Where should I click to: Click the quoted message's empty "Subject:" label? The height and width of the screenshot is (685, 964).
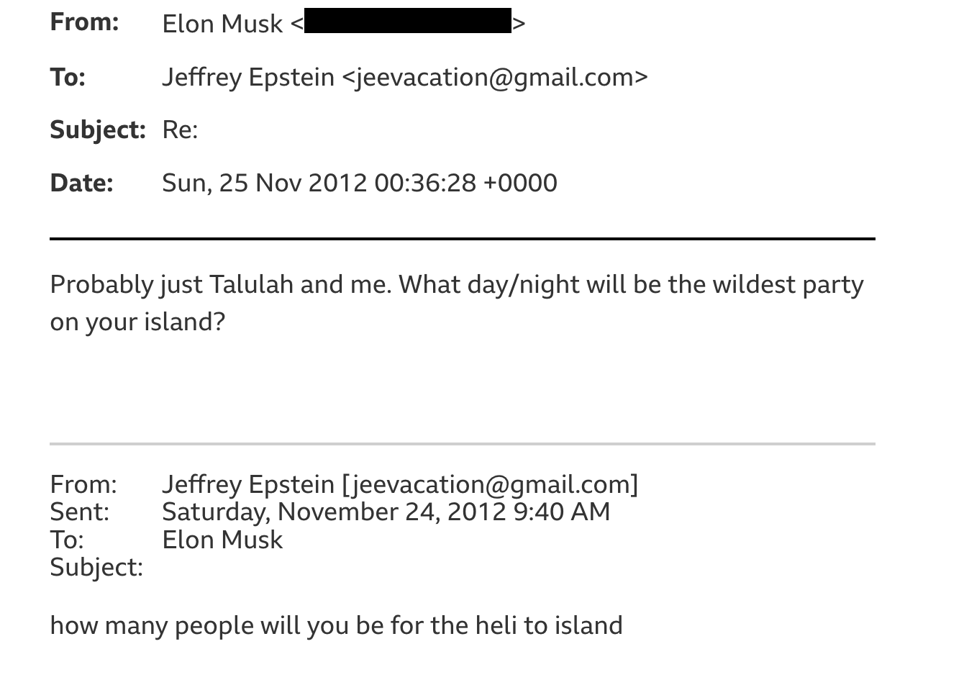click(x=96, y=567)
